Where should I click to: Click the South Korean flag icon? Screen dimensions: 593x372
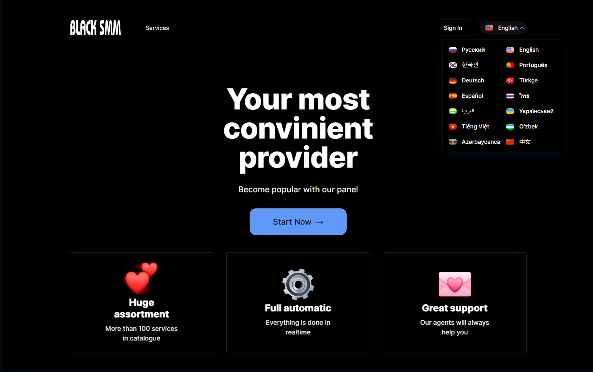coord(453,65)
